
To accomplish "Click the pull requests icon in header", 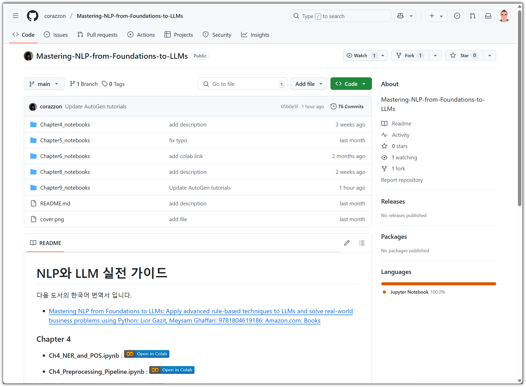I will (x=472, y=16).
